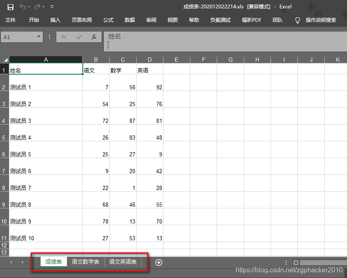Select row 12 header
The image size is (347, 278).
4,245
